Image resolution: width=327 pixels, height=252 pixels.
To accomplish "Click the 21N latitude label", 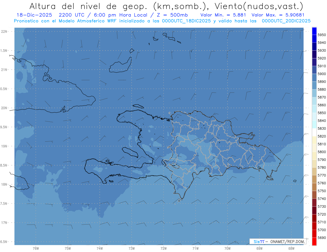I will tap(4, 70).
